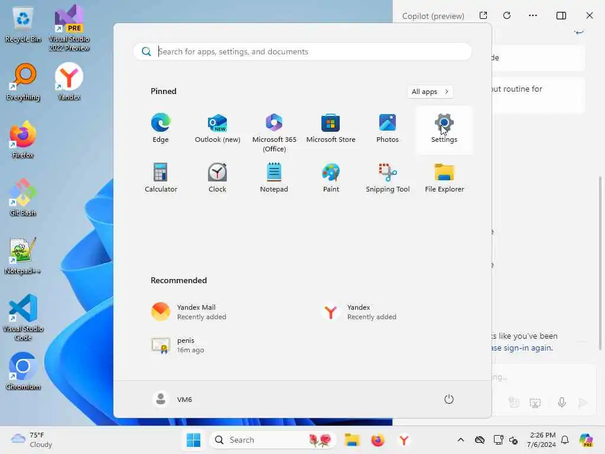Open Visual Studio Code desktop shortcut
Viewport: 605px width, 454px height.
(x=23, y=317)
